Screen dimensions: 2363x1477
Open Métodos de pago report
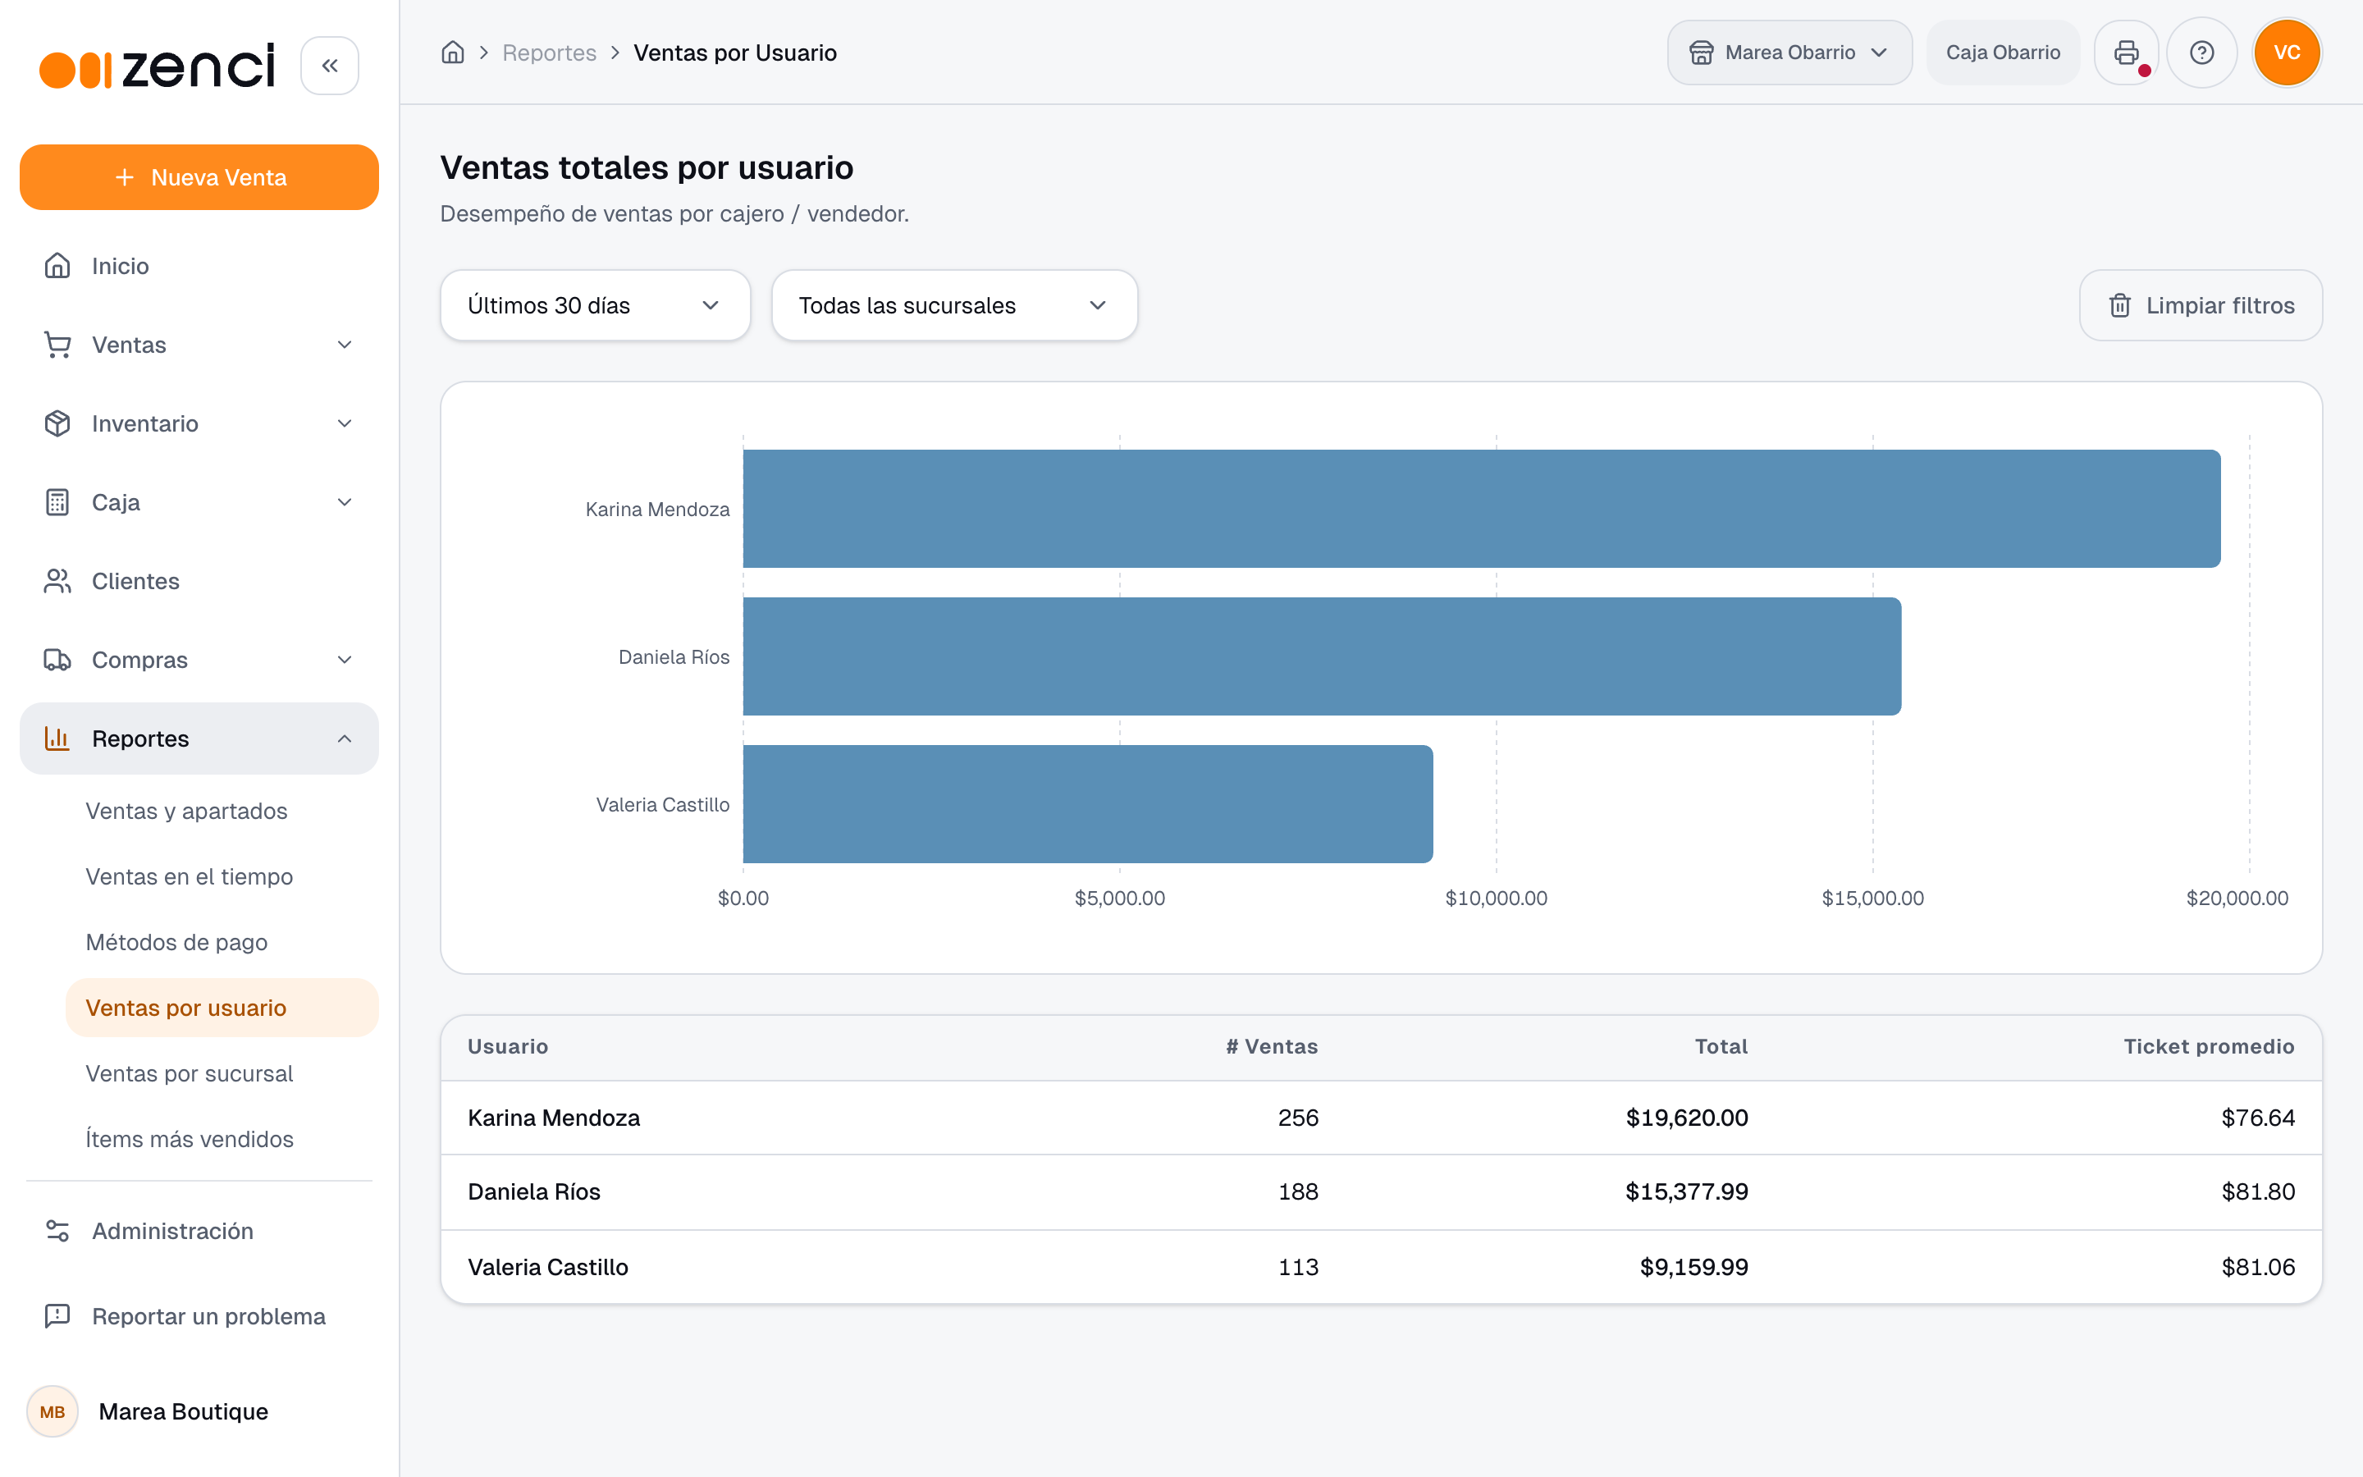tap(176, 942)
